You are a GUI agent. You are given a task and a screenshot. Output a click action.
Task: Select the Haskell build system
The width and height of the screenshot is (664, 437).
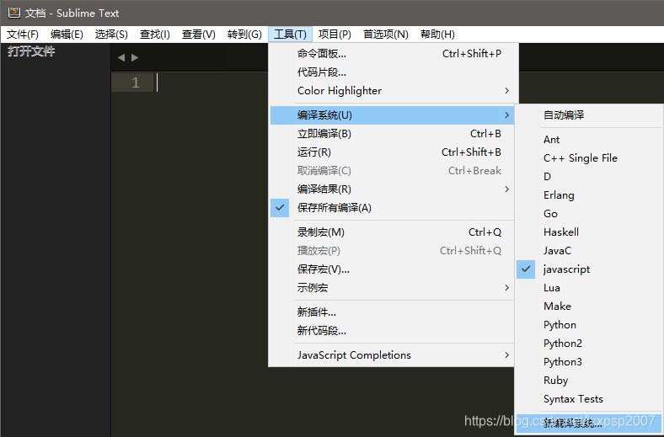click(589, 232)
